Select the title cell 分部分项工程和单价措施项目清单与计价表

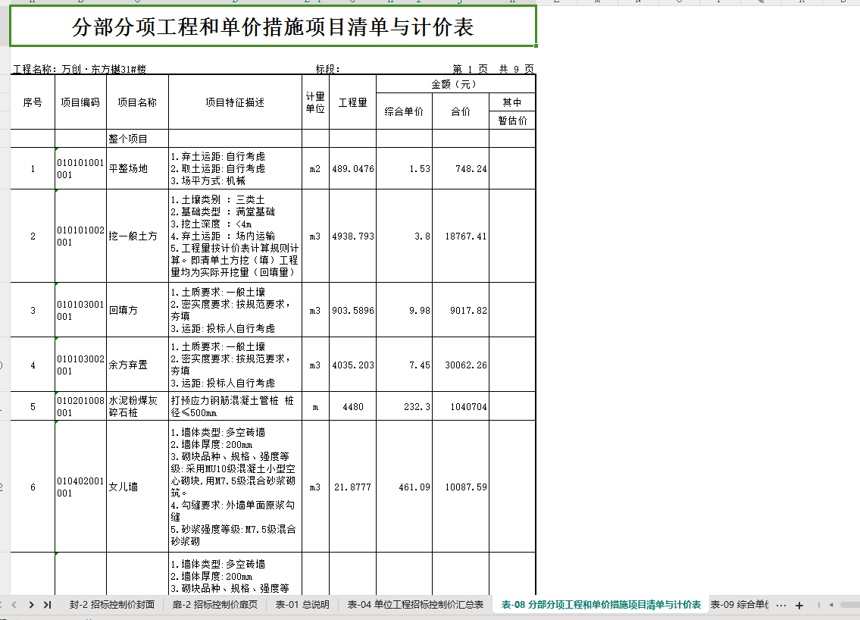[273, 27]
